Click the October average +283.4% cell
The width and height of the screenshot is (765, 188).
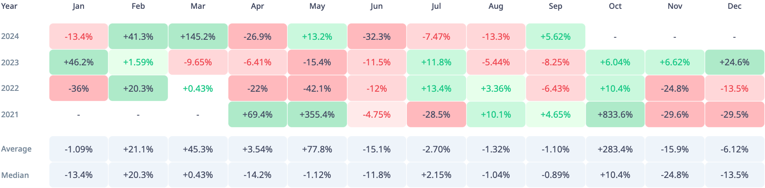coord(615,149)
